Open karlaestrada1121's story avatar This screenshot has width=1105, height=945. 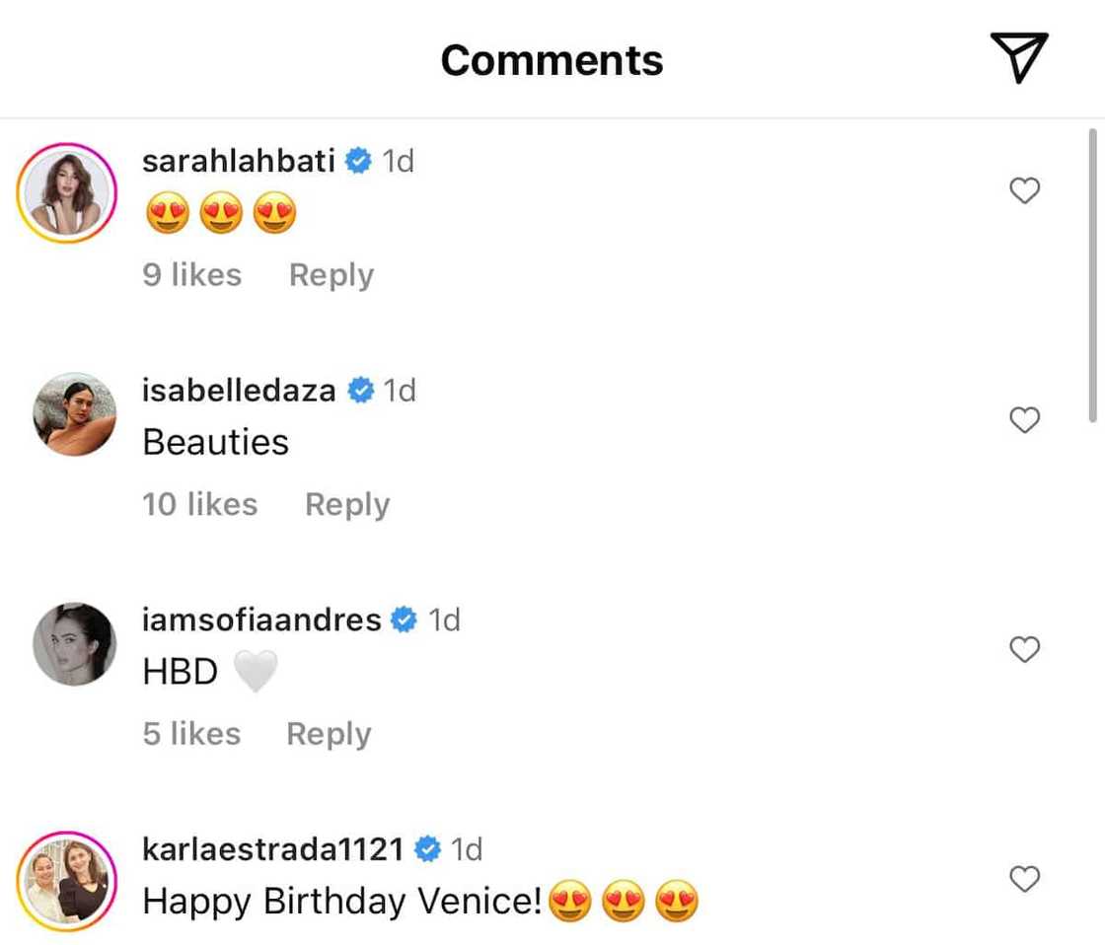coord(67,881)
